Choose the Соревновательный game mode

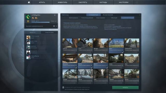tap(128, 18)
